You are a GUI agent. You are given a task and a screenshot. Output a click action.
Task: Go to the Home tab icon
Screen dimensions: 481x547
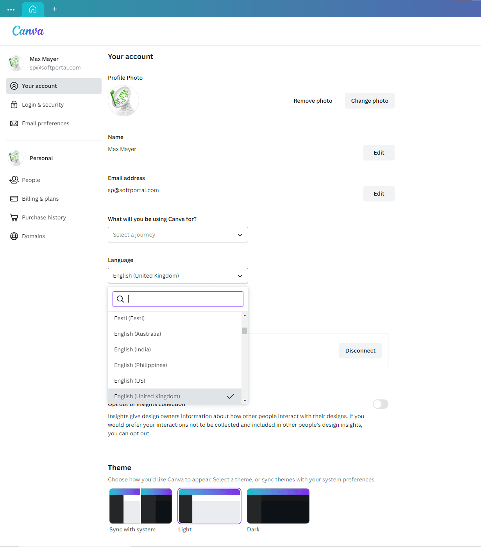click(33, 9)
